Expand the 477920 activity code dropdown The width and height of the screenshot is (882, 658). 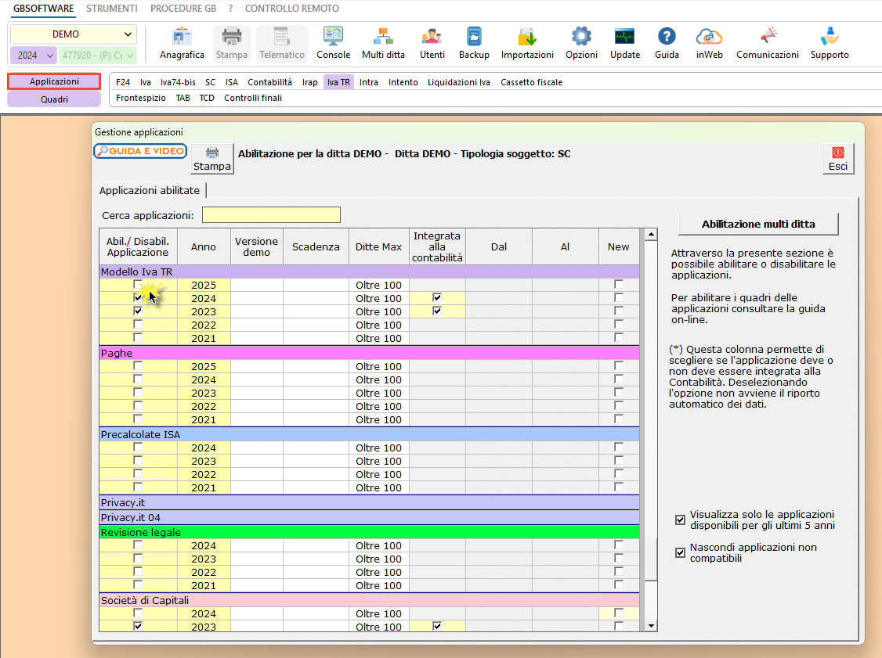(x=128, y=56)
